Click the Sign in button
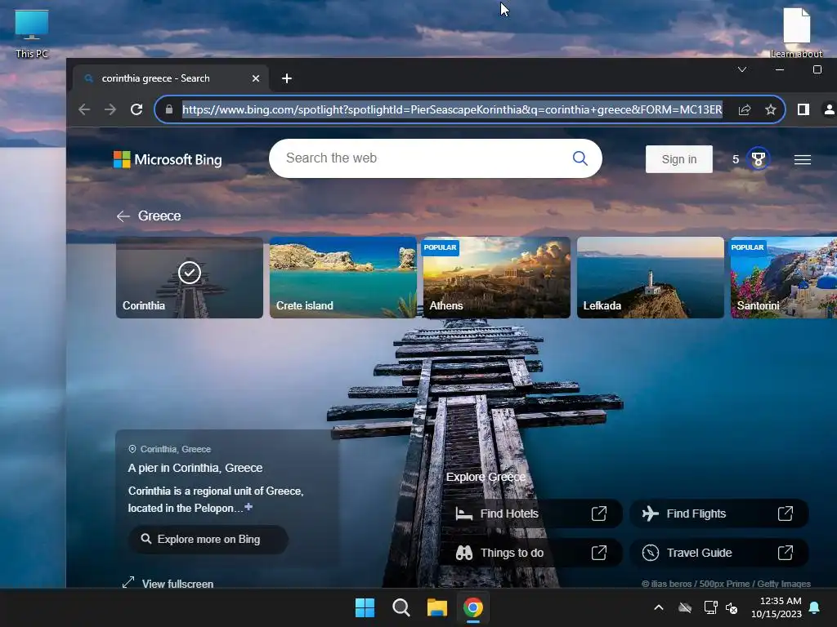 pyautogui.click(x=679, y=159)
